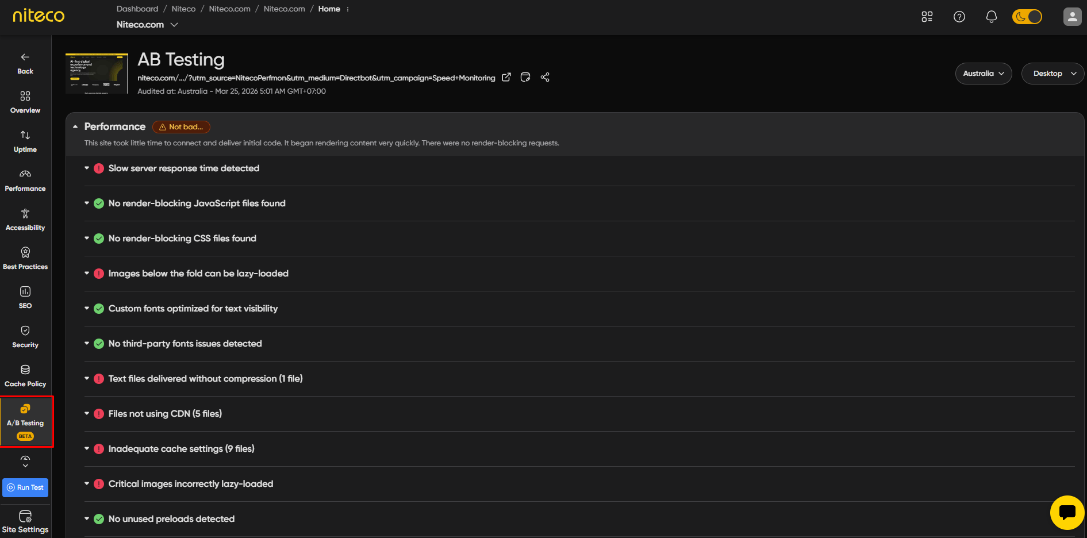The height and width of the screenshot is (538, 1087).
Task: Open the chat support bubble
Action: pyautogui.click(x=1067, y=513)
